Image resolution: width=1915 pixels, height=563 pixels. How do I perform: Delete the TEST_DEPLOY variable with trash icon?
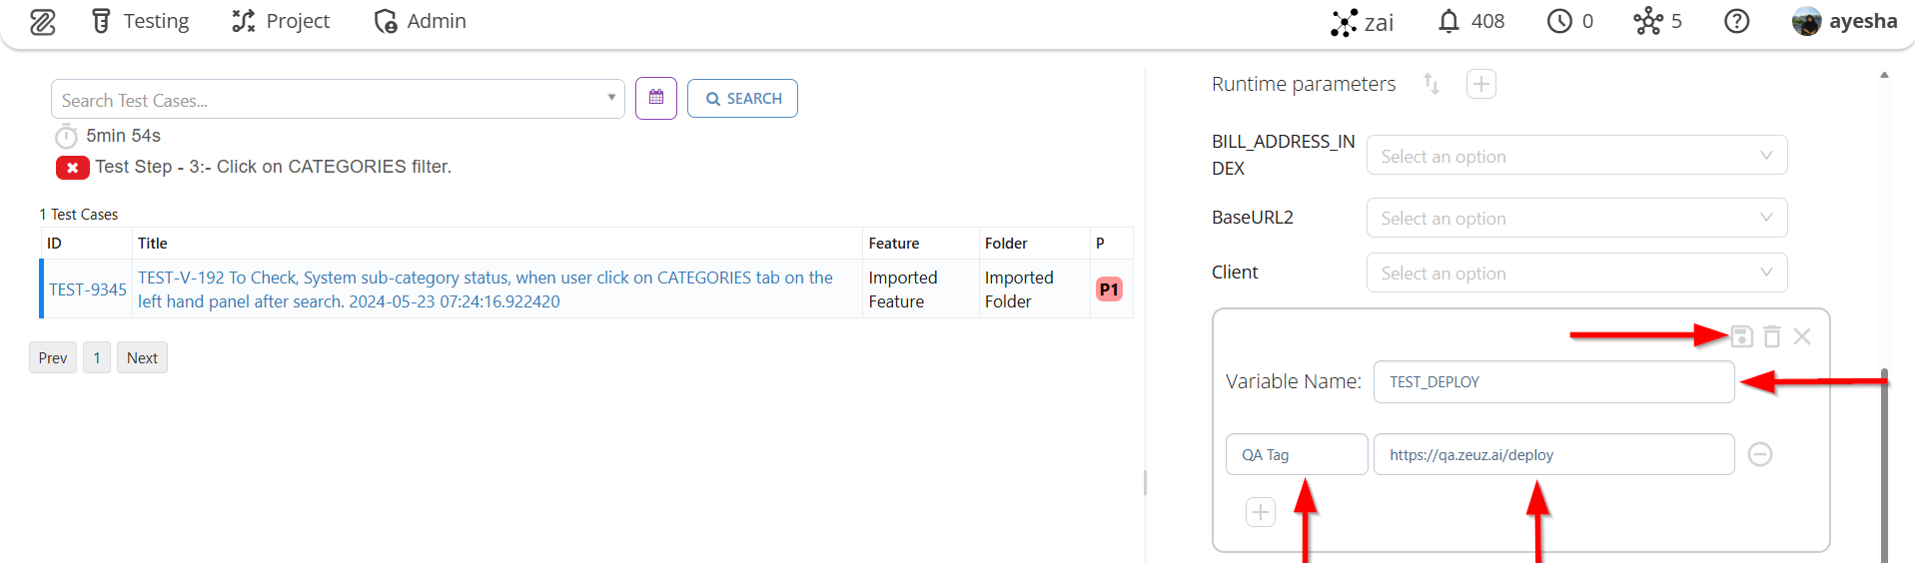click(x=1772, y=336)
